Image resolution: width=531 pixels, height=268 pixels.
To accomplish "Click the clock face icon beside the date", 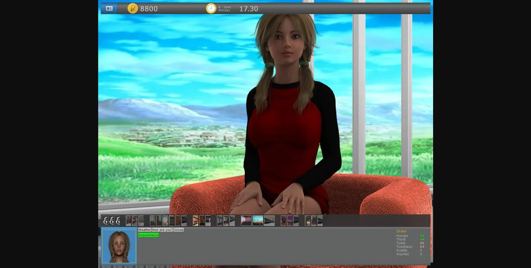I will 211,8.
